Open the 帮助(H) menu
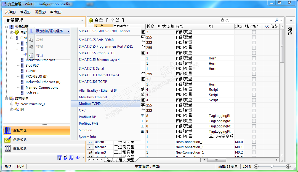The width and height of the screenshot is (298, 172). pos(56,12)
